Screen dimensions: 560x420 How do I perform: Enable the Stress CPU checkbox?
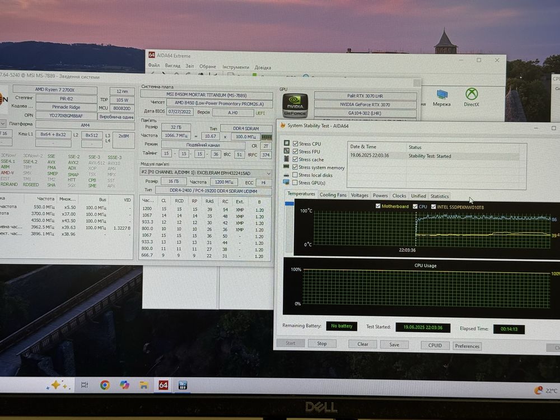click(x=295, y=143)
